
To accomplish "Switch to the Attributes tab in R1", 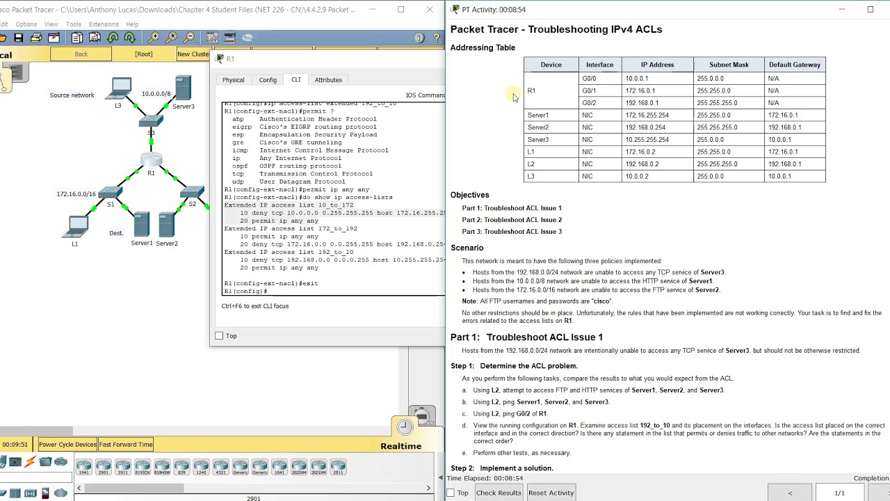I will pos(328,80).
